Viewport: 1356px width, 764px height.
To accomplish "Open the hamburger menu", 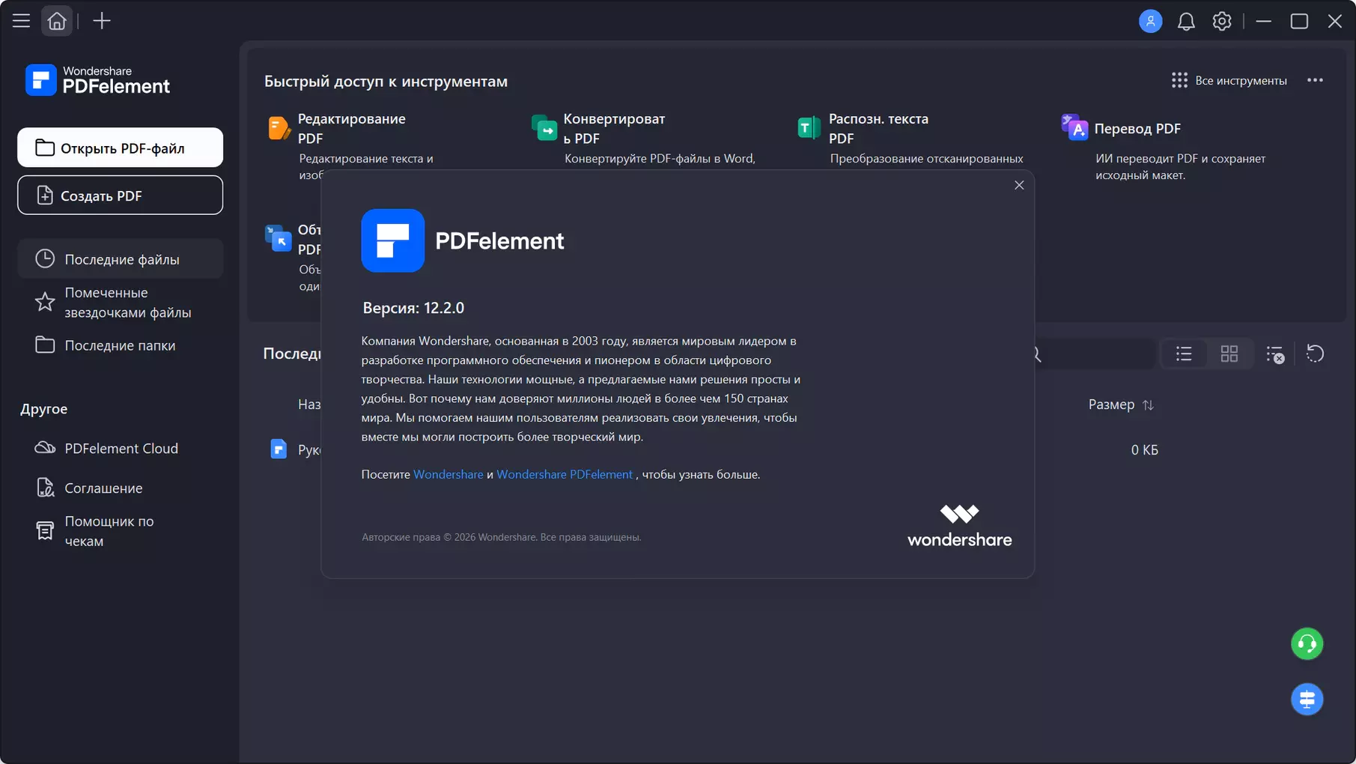I will (x=21, y=21).
